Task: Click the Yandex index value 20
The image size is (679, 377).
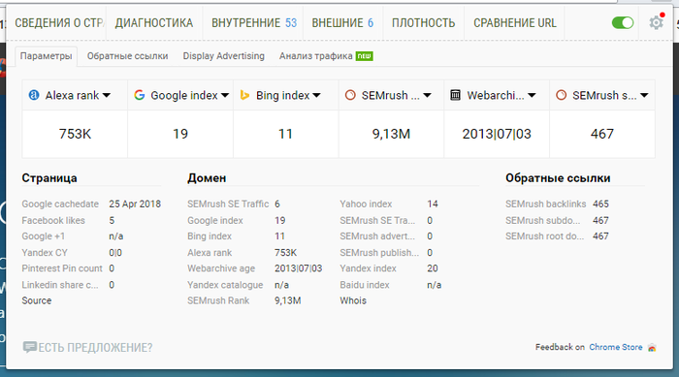Action: pyautogui.click(x=433, y=268)
